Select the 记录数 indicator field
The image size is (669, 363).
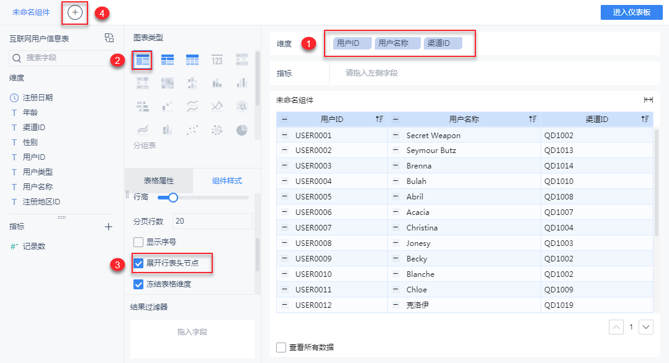tap(34, 247)
